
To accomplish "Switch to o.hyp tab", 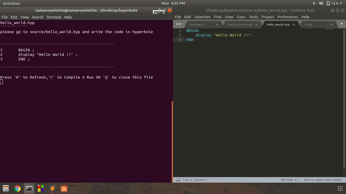I will pyautogui.click(x=308, y=25).
